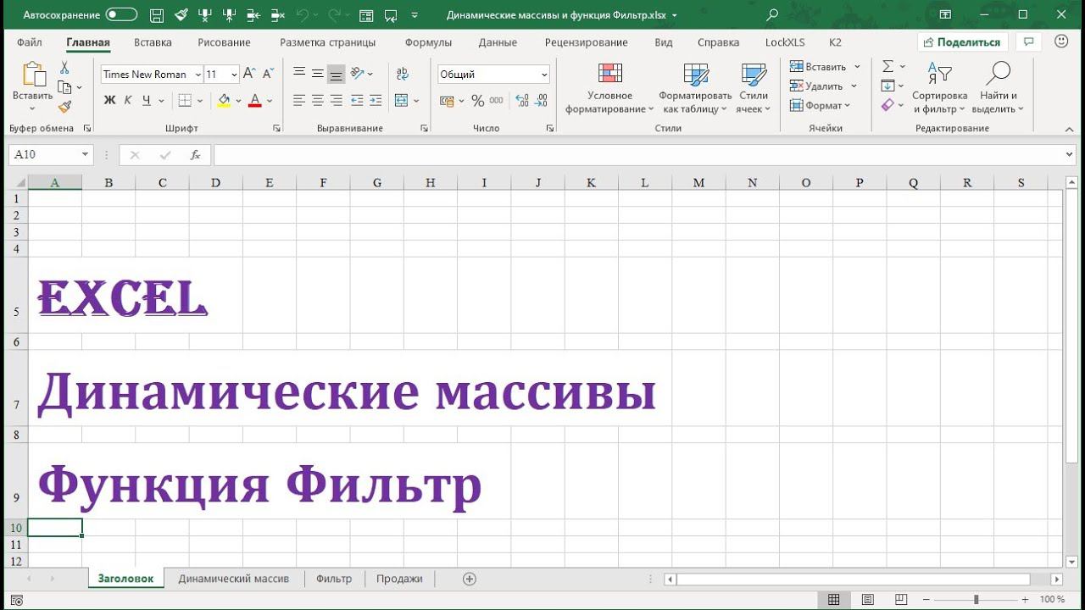
Task: Undo the last action
Action: click(303, 15)
